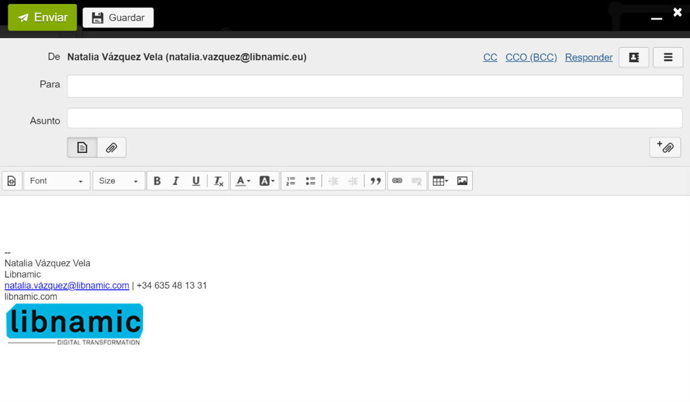
Task: Click the Responder link
Action: pos(588,58)
